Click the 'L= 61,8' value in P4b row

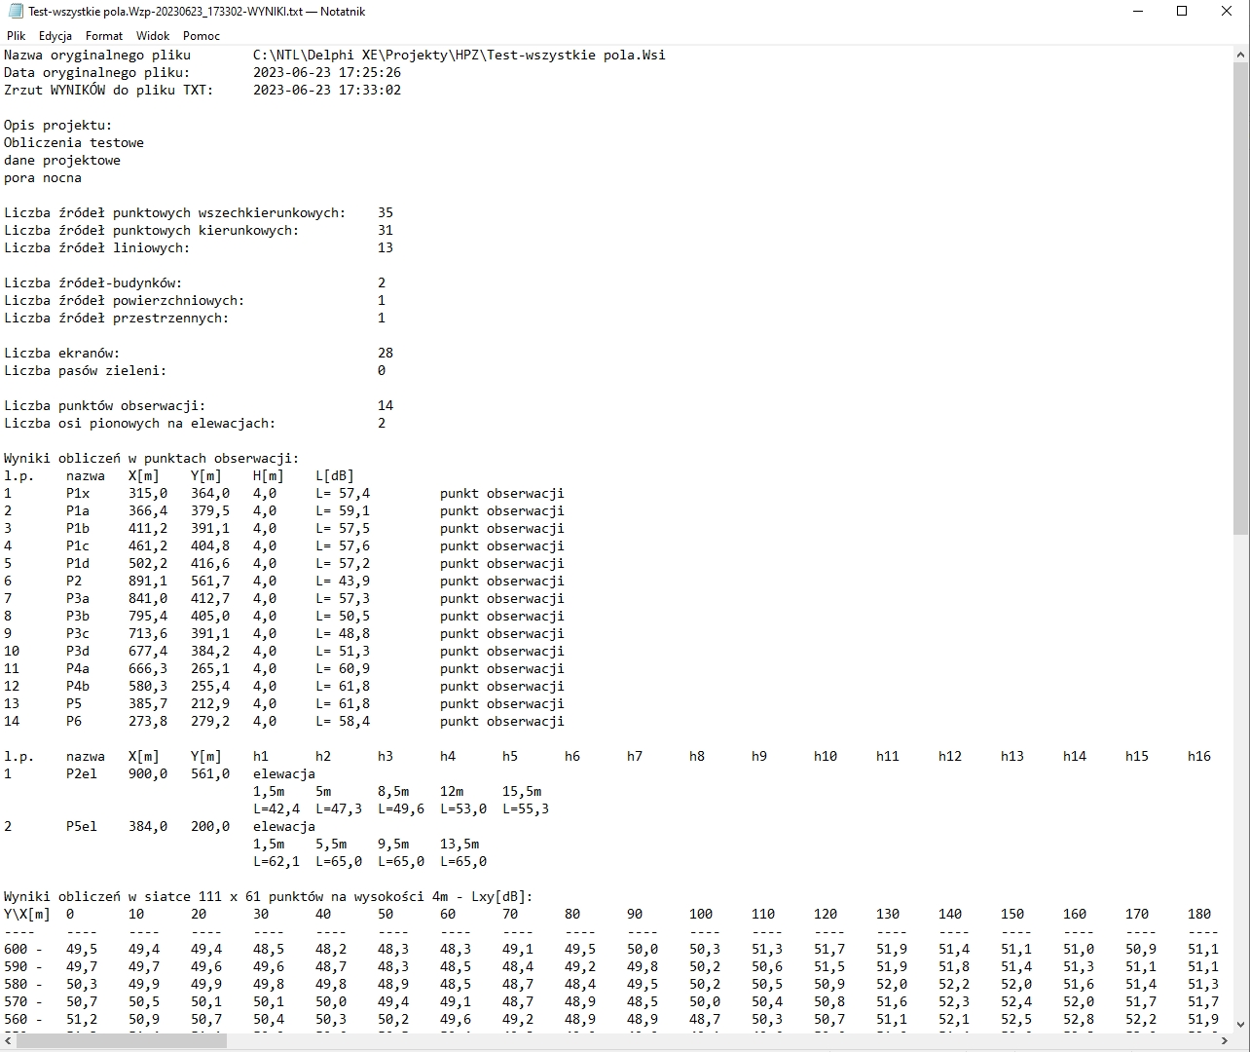(342, 687)
